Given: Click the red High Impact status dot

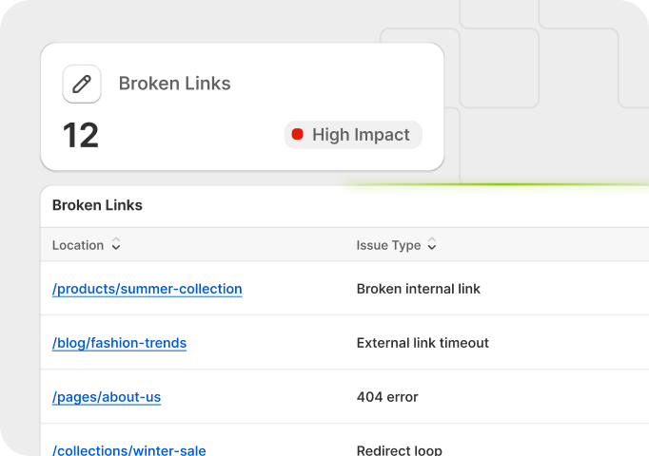Looking at the screenshot, I should (x=297, y=135).
